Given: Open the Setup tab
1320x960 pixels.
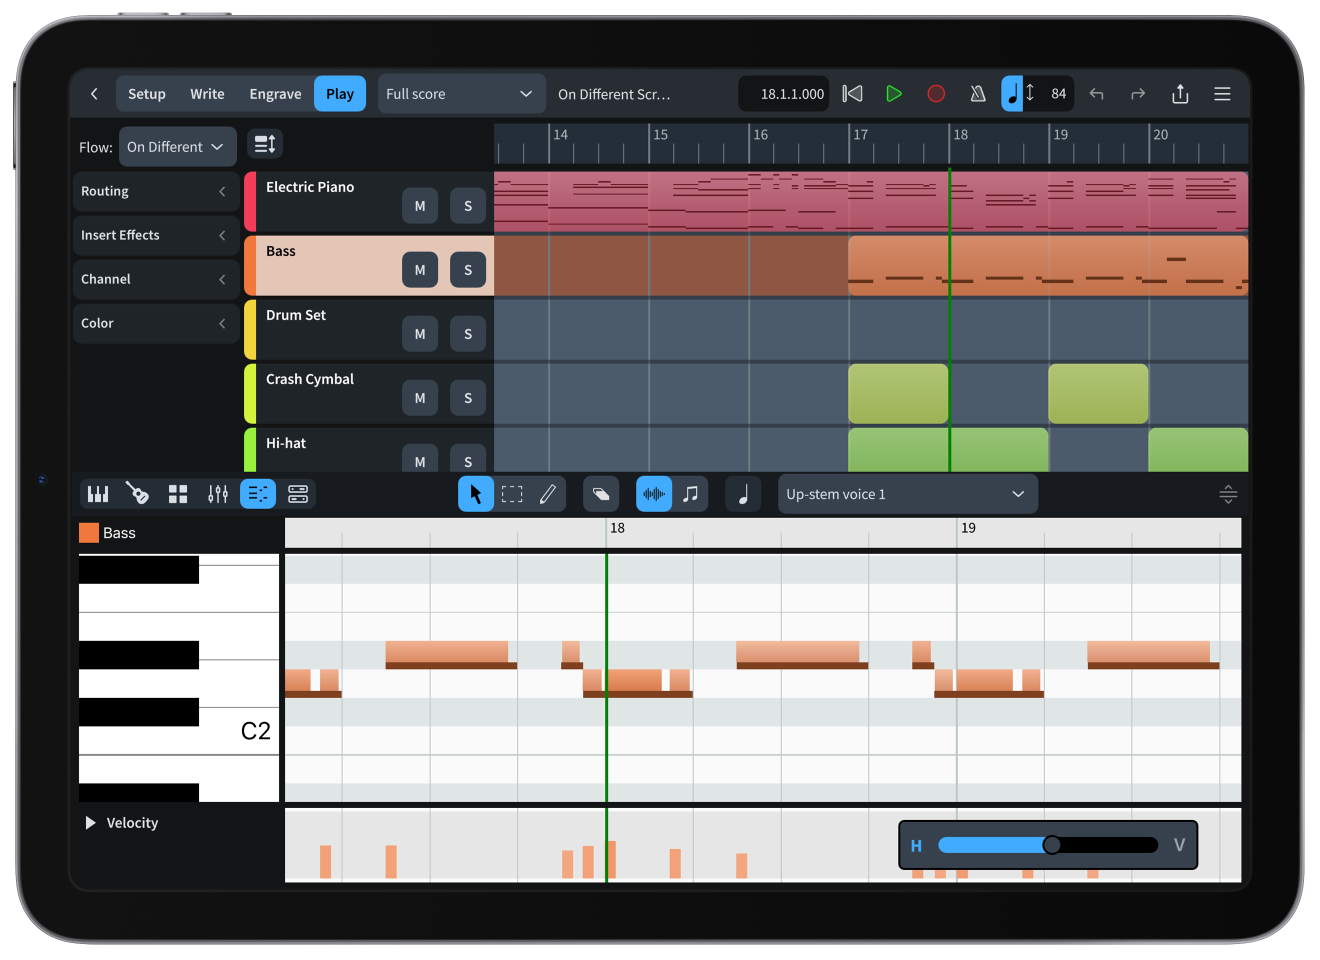Looking at the screenshot, I should point(146,93).
